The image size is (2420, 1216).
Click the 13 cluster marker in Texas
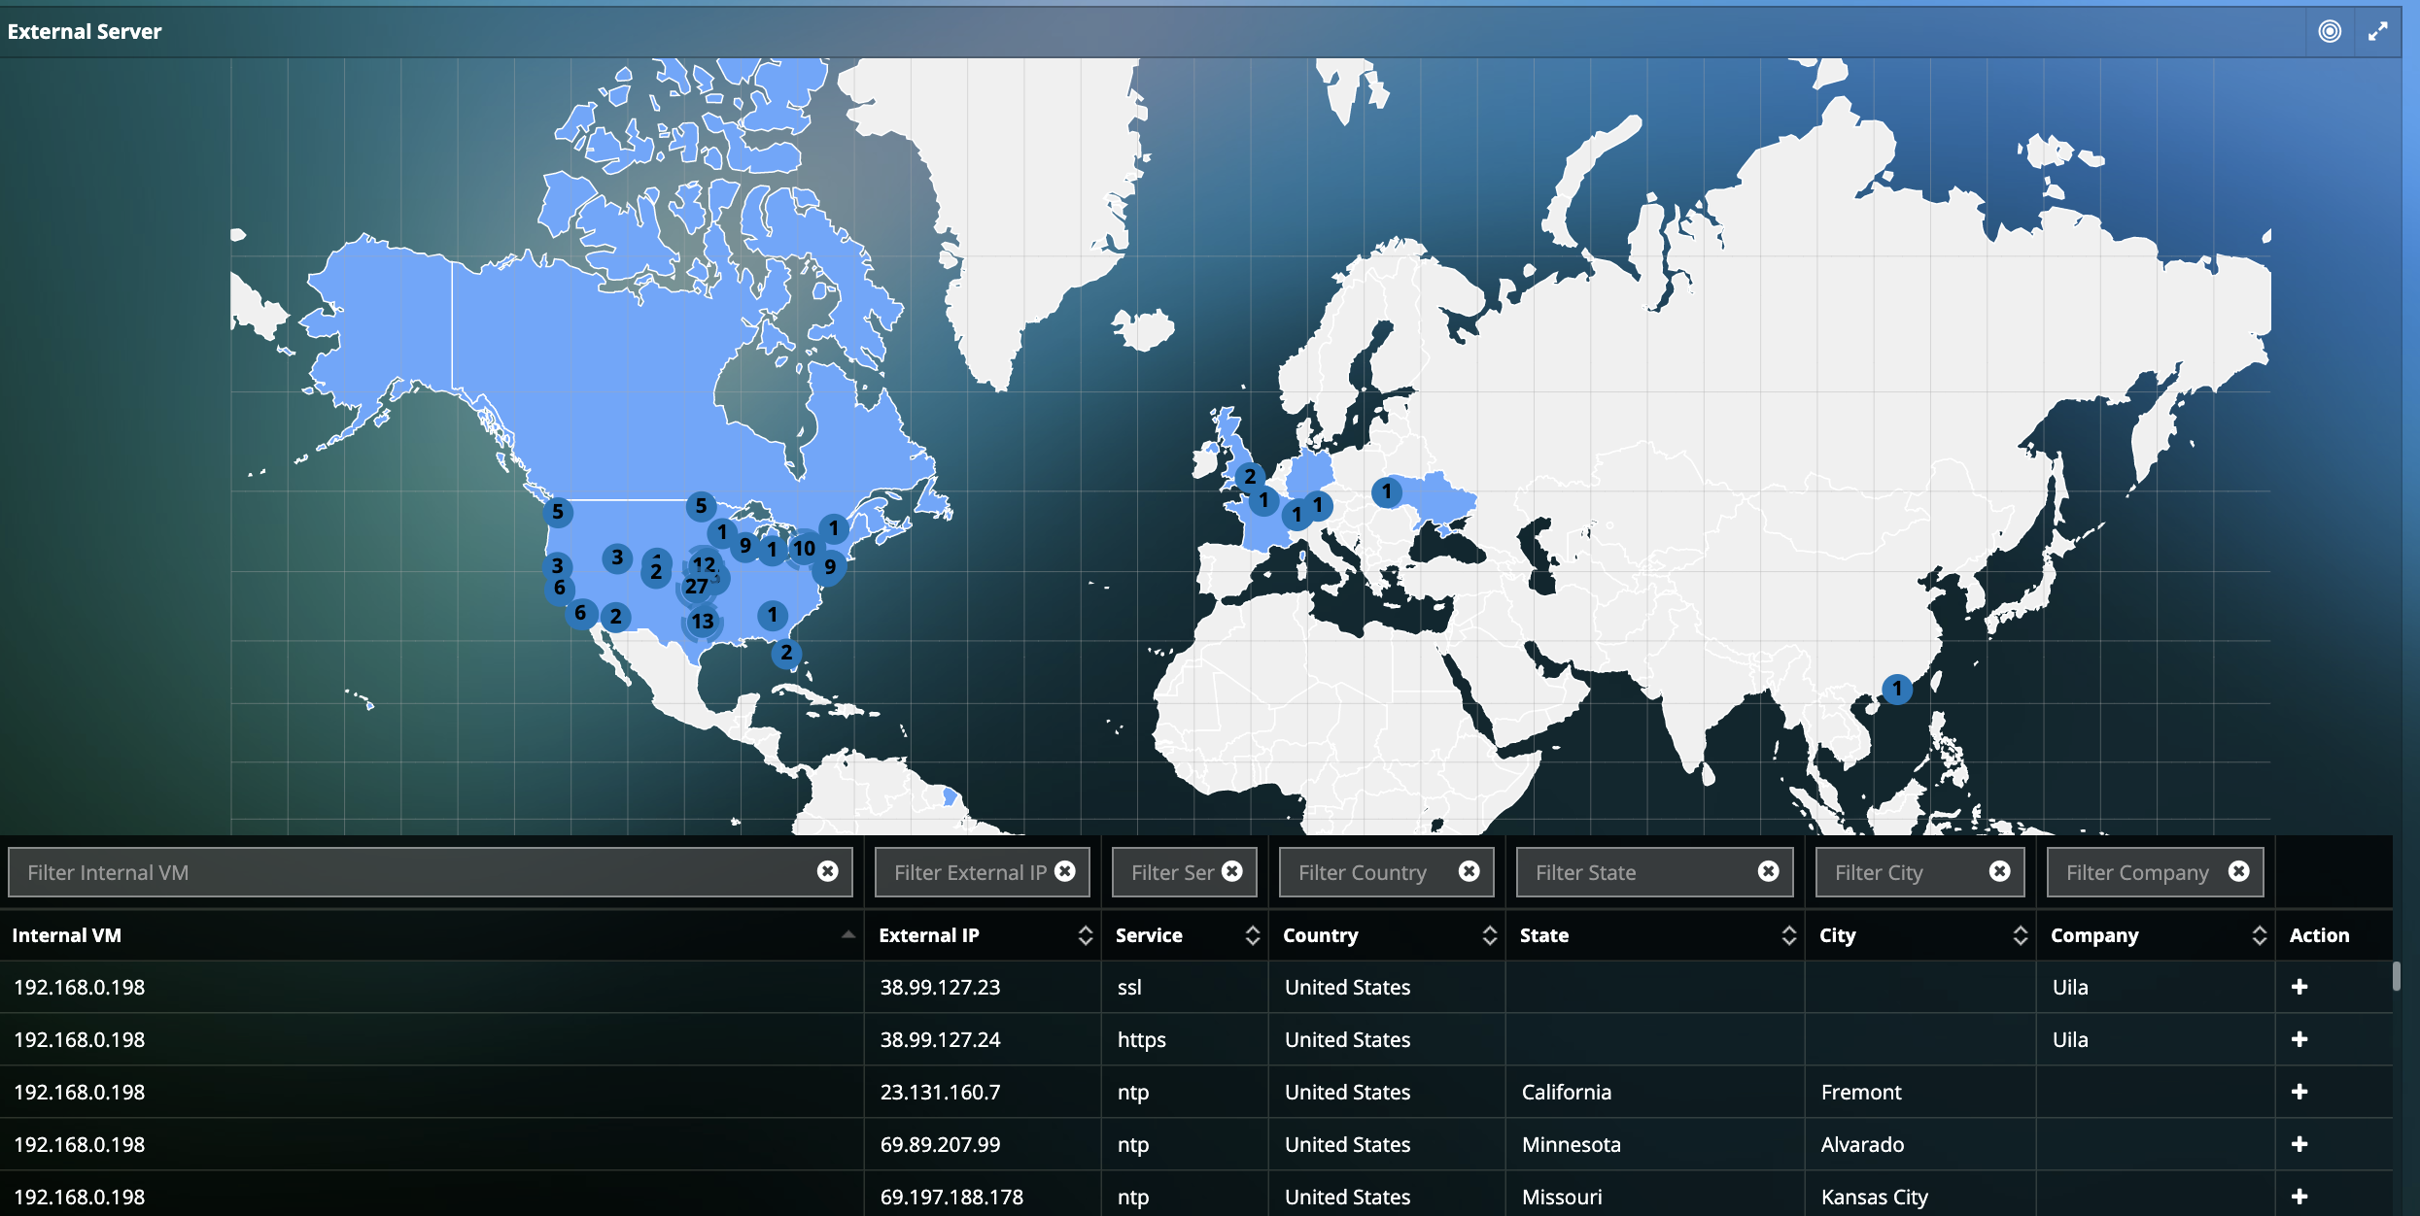[702, 622]
